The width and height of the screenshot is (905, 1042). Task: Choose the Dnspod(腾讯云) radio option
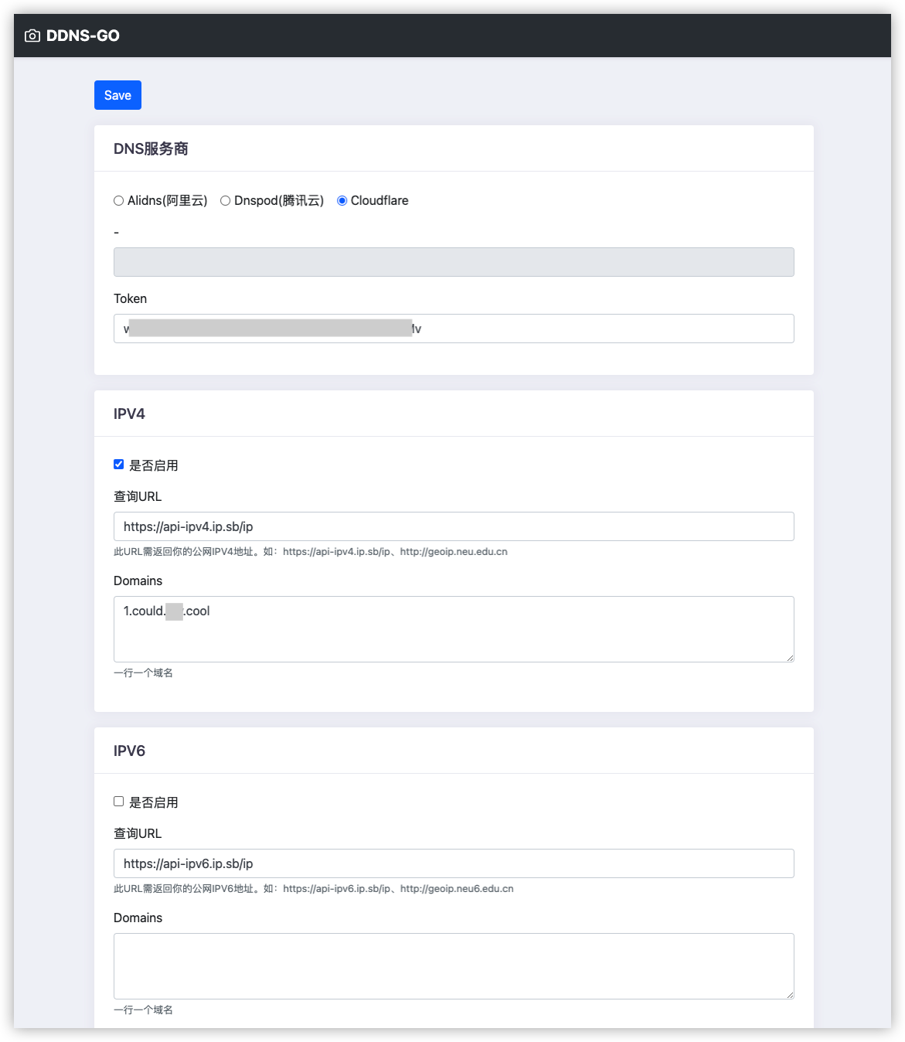click(226, 201)
